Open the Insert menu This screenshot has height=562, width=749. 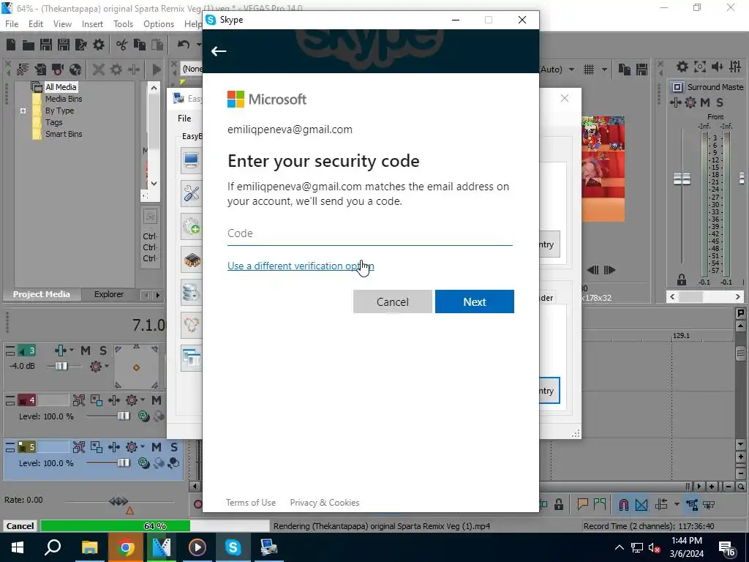point(92,24)
